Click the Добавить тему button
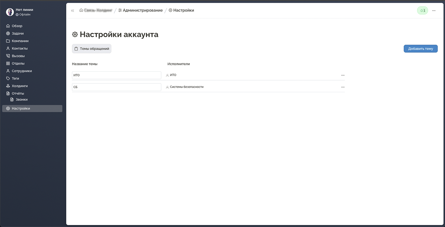Viewport: 445px width, 227px height. click(x=421, y=49)
